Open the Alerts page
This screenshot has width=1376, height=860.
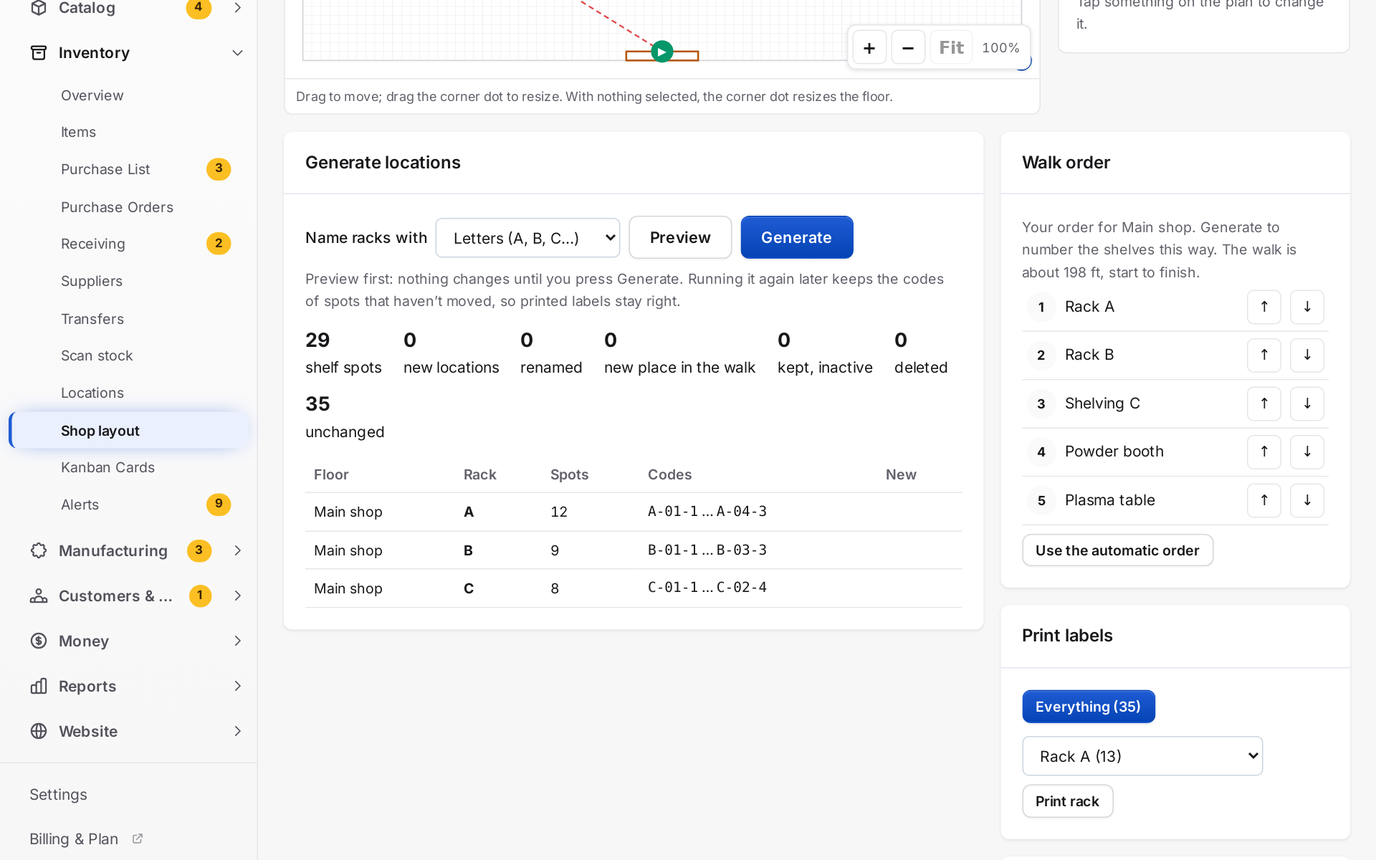point(130,505)
